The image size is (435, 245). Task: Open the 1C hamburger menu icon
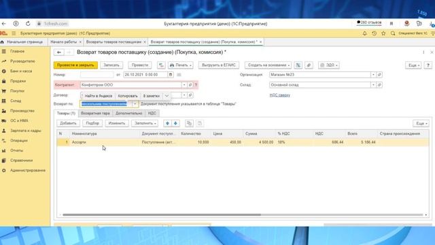(x=14, y=33)
